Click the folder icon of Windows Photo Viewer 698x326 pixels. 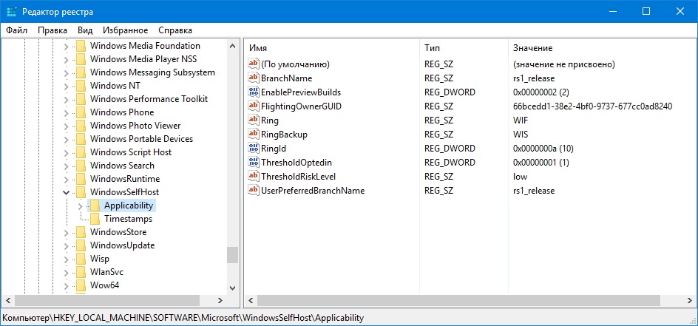81,126
